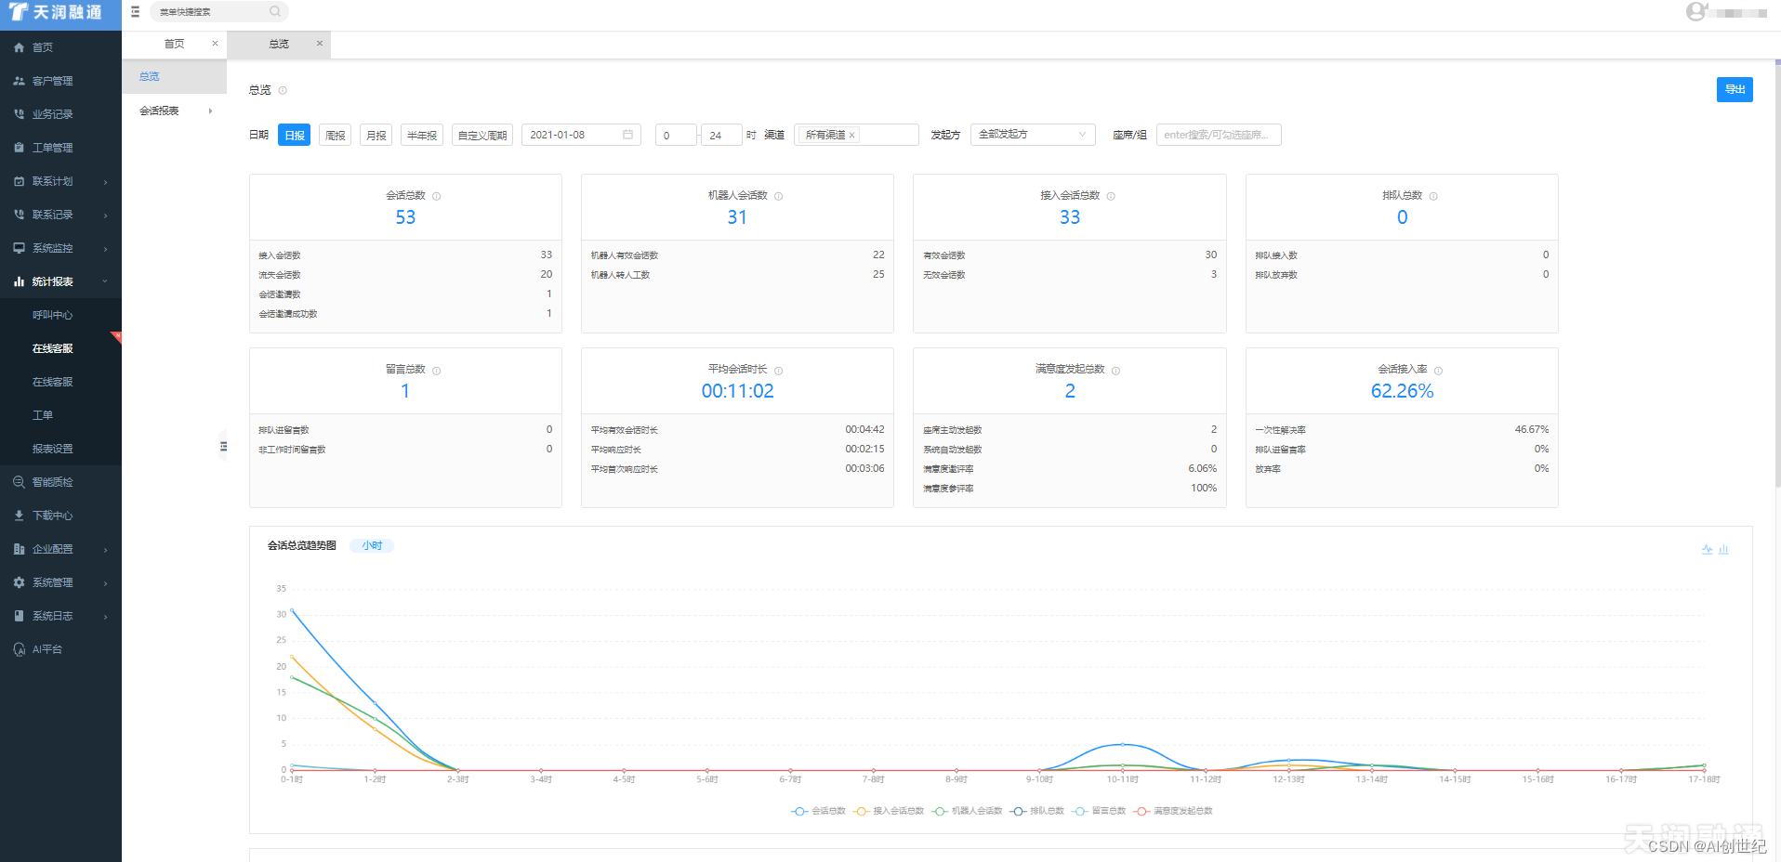
Task: Collapse the sidebar with the hamburger icon
Action: point(136,12)
